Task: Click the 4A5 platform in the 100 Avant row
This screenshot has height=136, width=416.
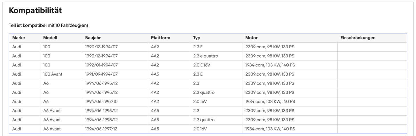Action: pyautogui.click(x=155, y=74)
